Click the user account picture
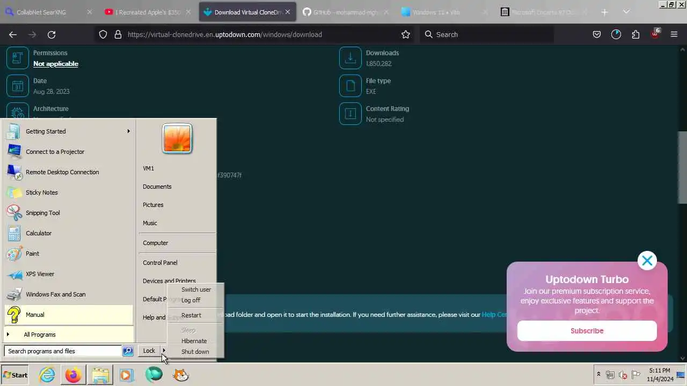The width and height of the screenshot is (687, 386). 177,138
